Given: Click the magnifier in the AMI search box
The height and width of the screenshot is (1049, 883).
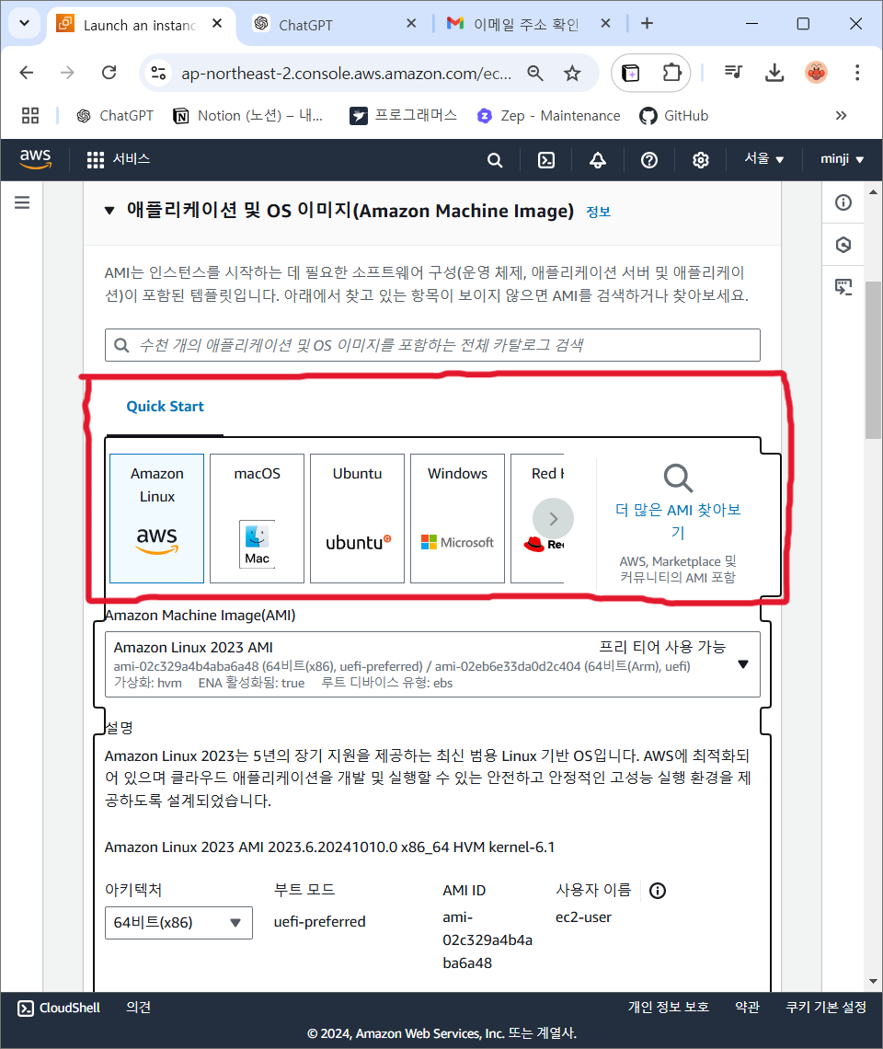Looking at the screenshot, I should click(121, 345).
